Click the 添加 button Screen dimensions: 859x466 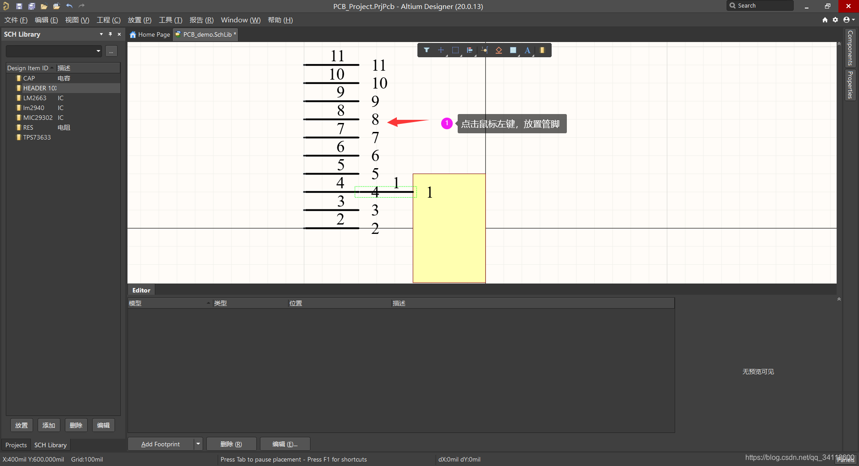click(x=49, y=425)
